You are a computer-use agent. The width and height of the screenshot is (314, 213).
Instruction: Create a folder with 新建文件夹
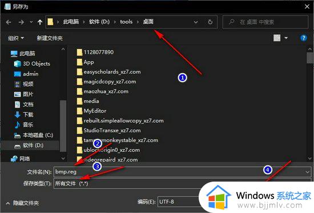click(50, 38)
